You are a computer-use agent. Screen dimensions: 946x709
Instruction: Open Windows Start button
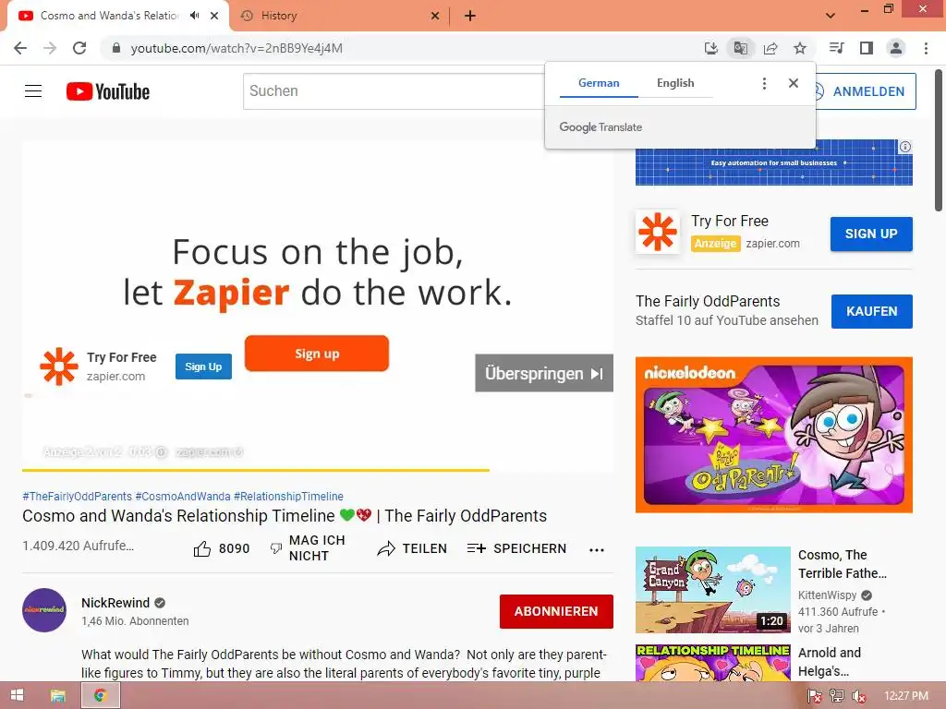(17, 696)
